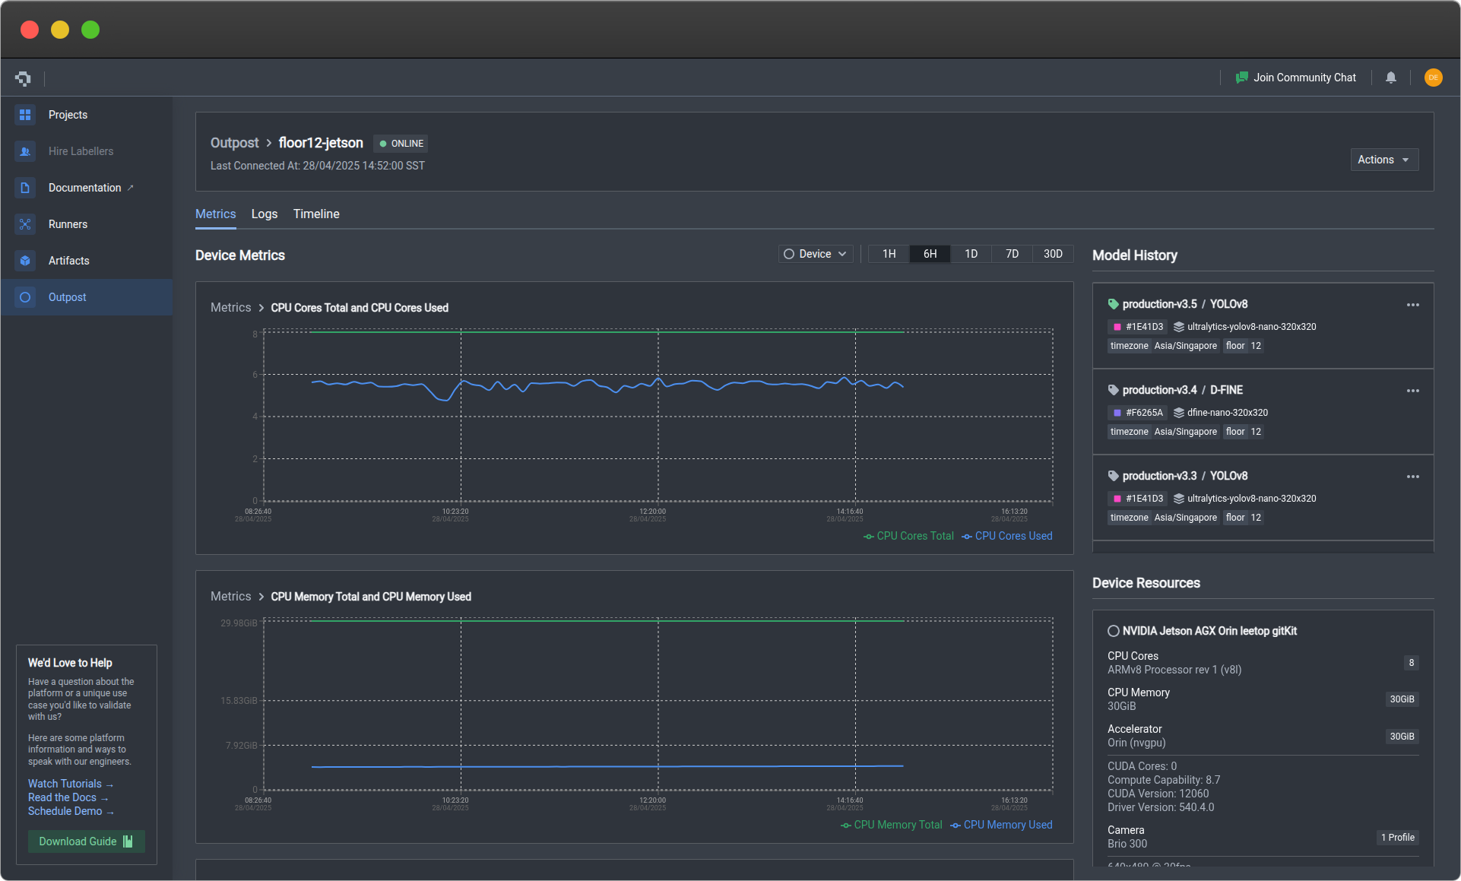
Task: Click the notification bell icon
Action: pos(1391,78)
